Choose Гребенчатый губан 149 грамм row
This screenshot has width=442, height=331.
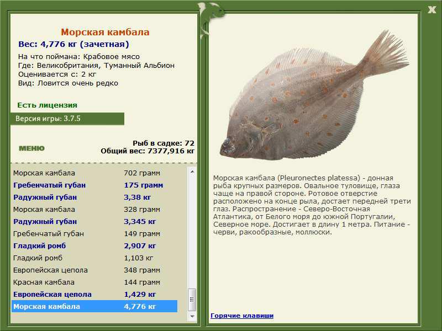point(94,234)
